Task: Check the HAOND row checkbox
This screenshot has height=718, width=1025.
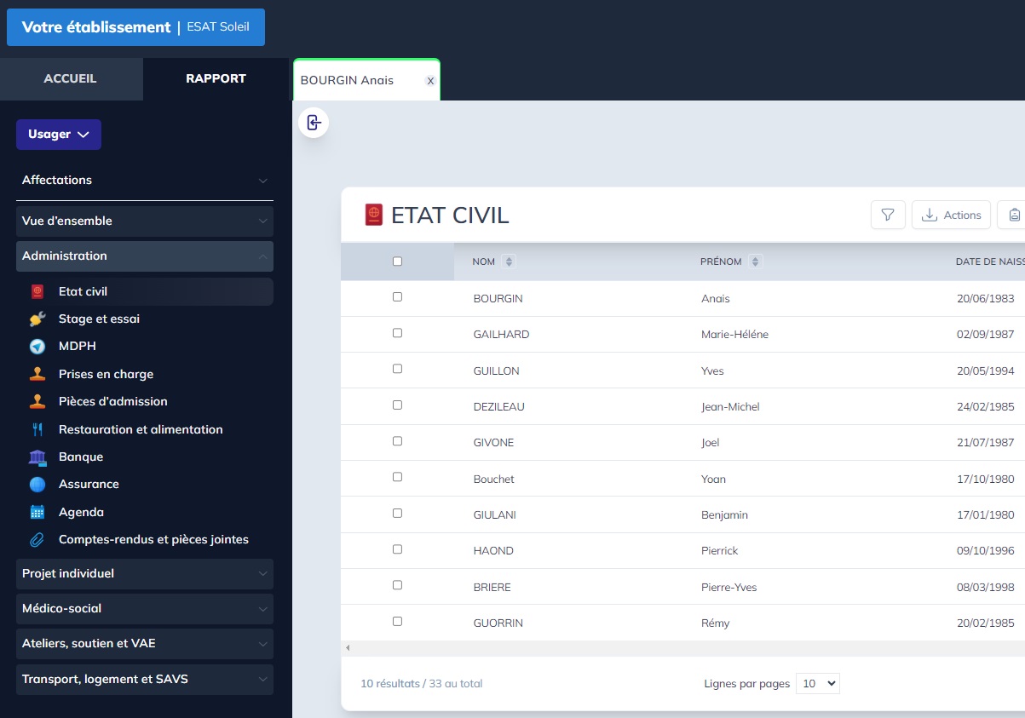Action: 397,549
